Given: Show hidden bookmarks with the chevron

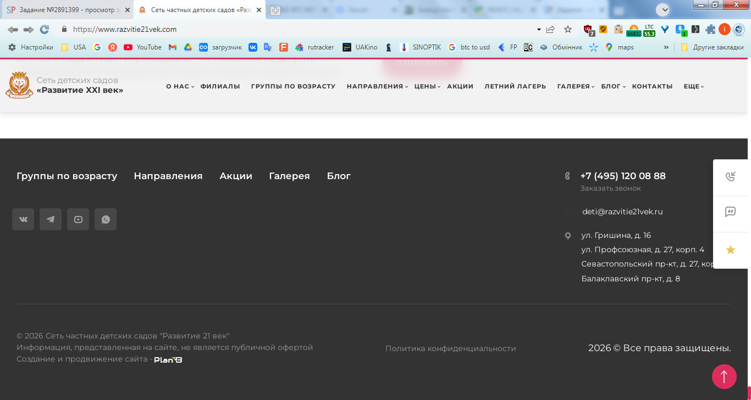Looking at the screenshot, I should [x=666, y=47].
